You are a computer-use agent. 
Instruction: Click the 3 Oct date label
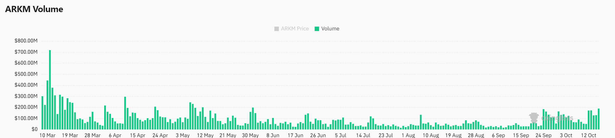coord(566,135)
